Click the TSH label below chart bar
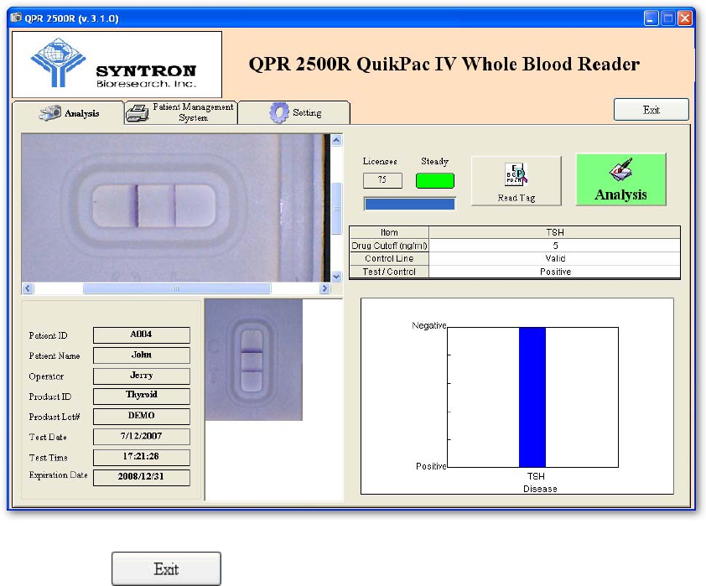Viewport: 706px width, 586px height. click(536, 476)
